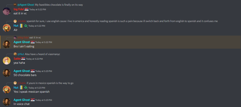Click the green leaf badge beside Nut above 'Alr'
241x107 pixels.
coord(26,26)
